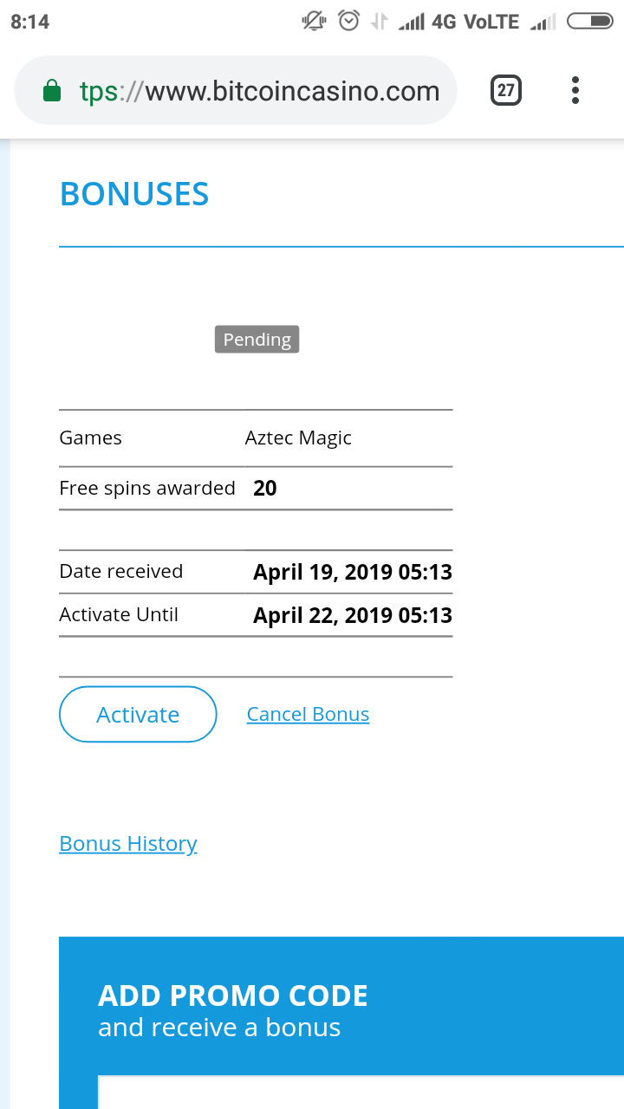Open the Bonus History link

[x=128, y=844]
